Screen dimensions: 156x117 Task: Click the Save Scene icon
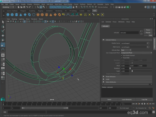coord(24,7)
